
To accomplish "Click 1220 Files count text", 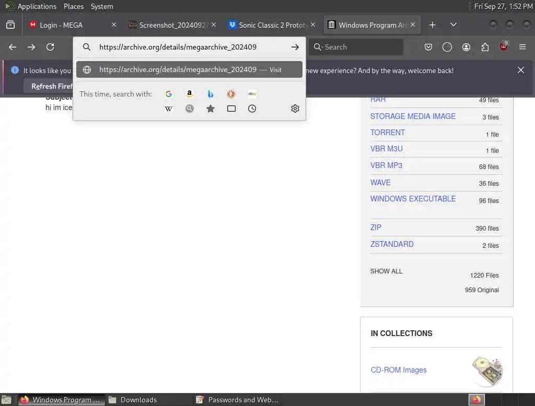I will click(484, 276).
